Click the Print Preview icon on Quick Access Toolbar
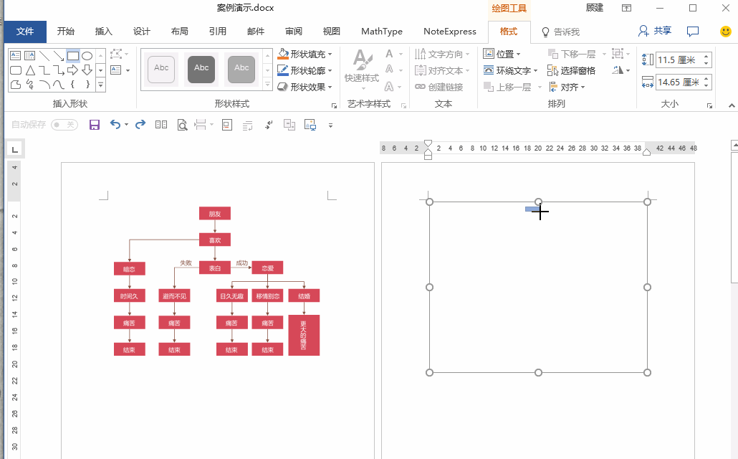Screen dimensions: 738x459 pos(182,125)
